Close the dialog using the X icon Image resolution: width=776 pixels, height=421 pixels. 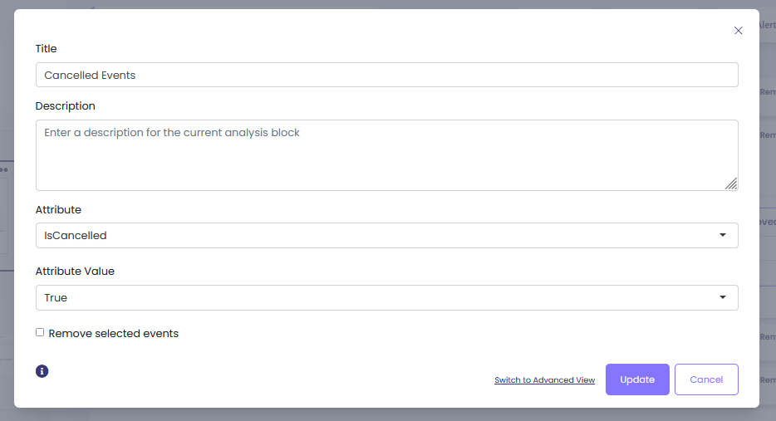click(738, 31)
